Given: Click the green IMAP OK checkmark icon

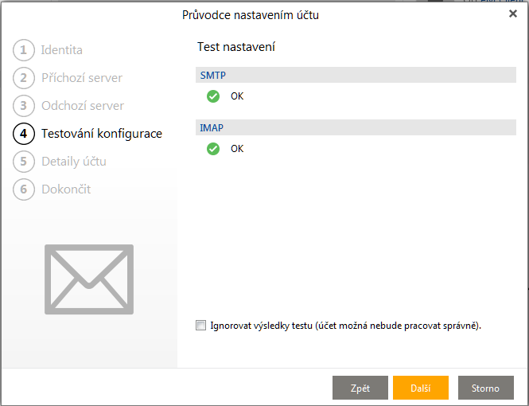Looking at the screenshot, I should 213,149.
